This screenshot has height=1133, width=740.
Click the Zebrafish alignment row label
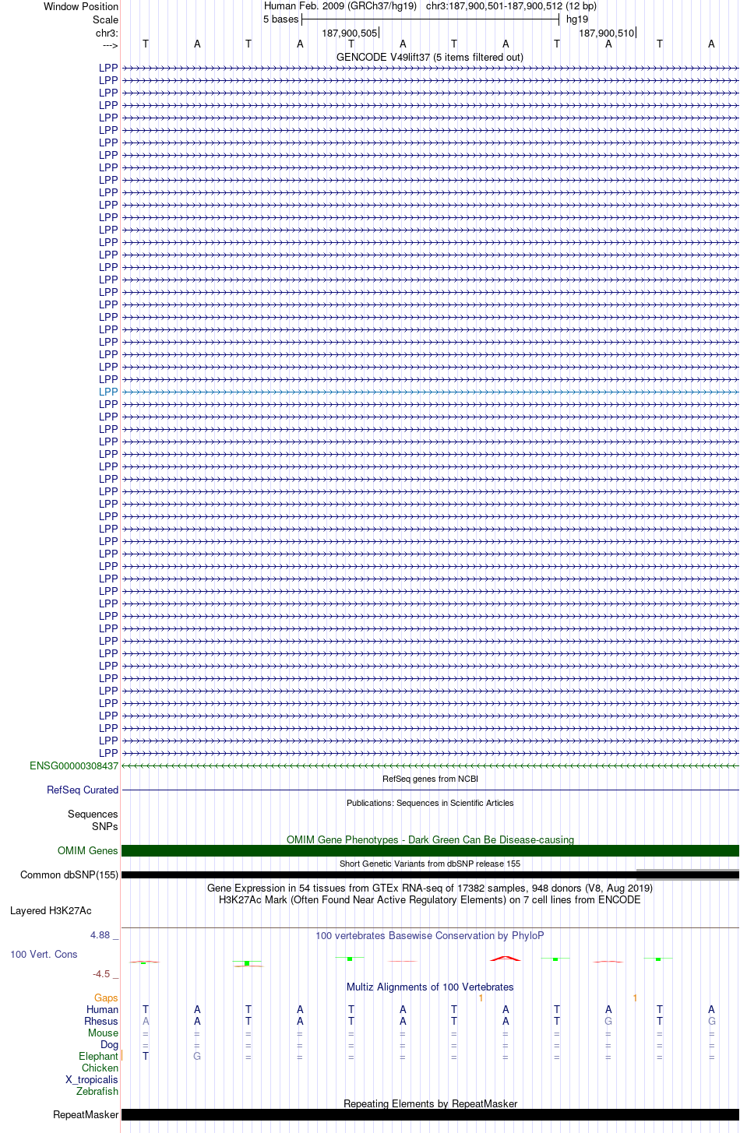(x=97, y=1091)
